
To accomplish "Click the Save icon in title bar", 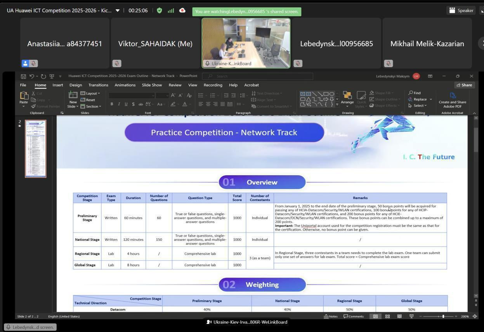I will 23,76.
